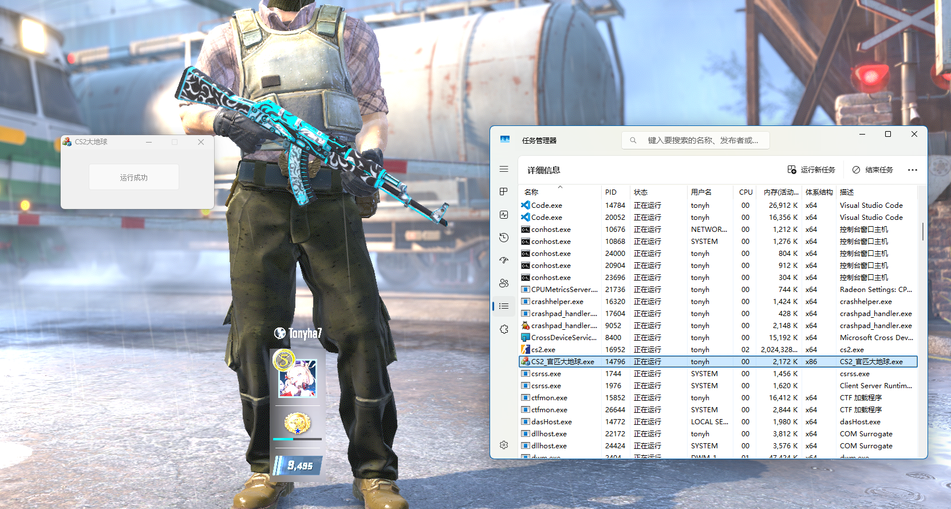Sort by the 状态 column header
The image size is (951, 509).
[x=657, y=192]
